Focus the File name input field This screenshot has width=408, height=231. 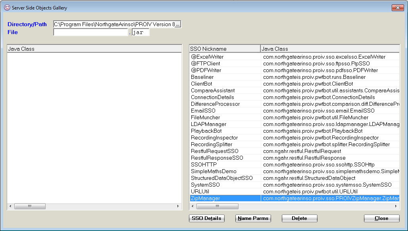point(91,32)
